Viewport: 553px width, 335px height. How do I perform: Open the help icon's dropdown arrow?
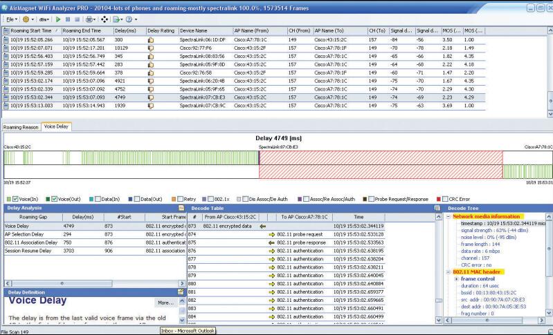[136, 19]
